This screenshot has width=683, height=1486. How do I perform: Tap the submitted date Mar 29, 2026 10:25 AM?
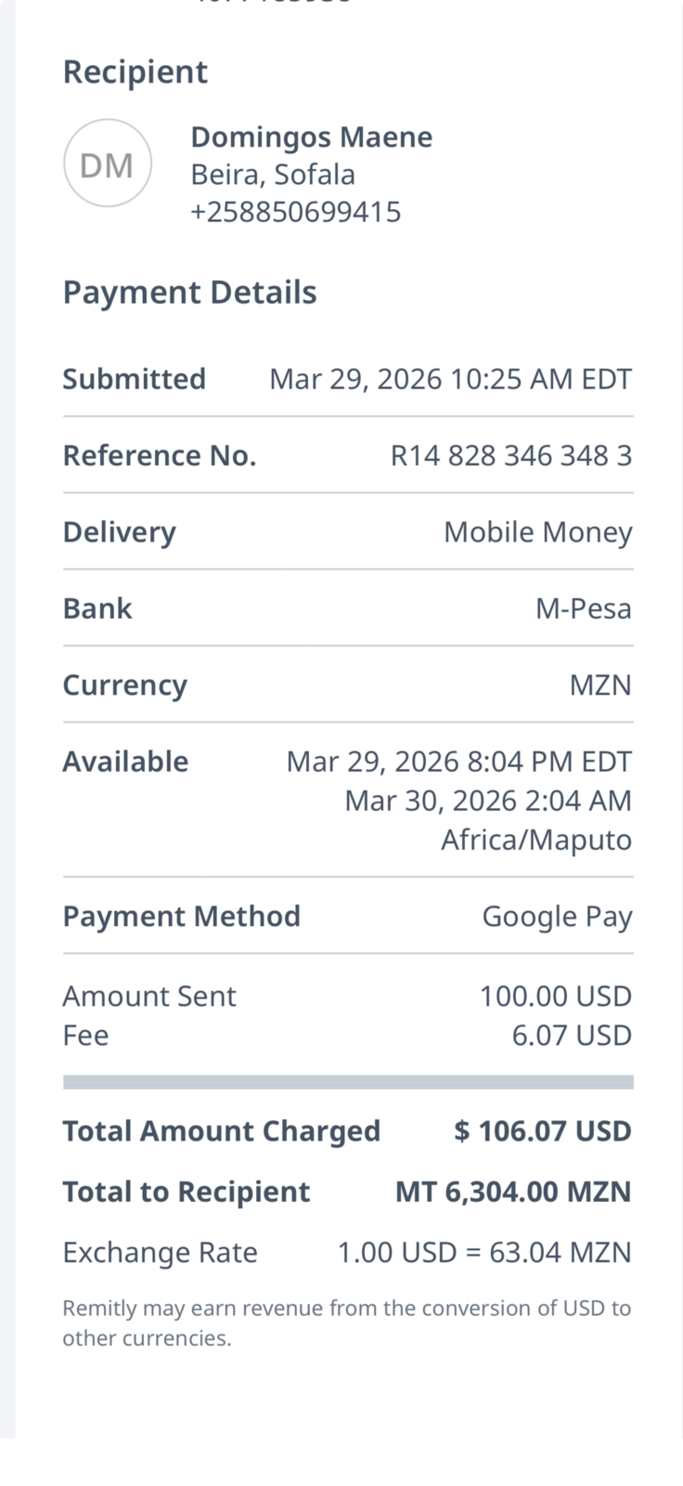tap(450, 379)
